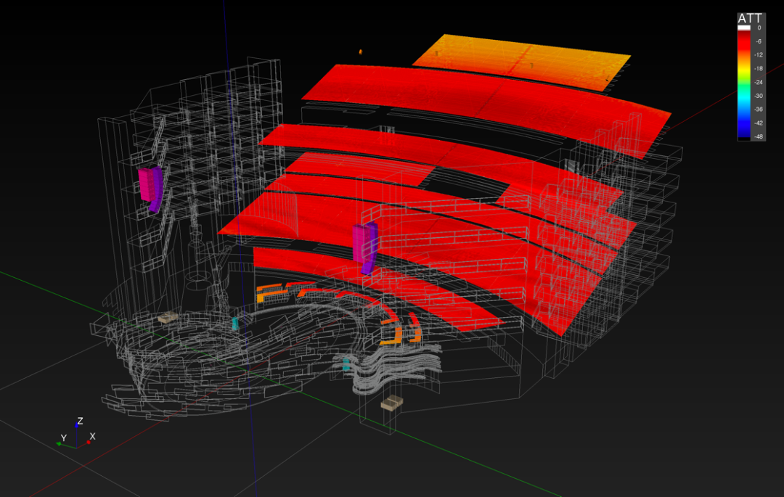Select the orange seating zone at front left
The width and height of the screenshot is (784, 497).
(269, 293)
